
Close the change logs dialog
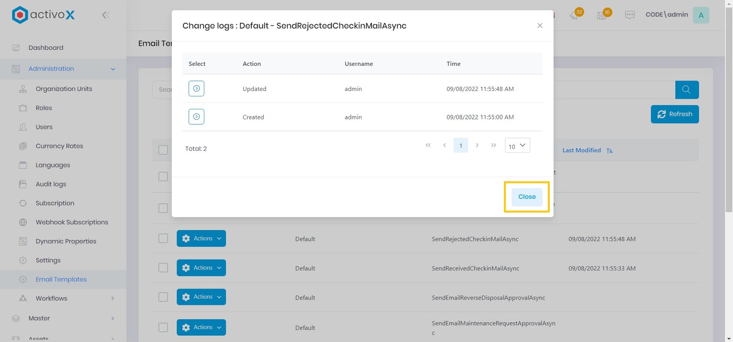coord(526,197)
